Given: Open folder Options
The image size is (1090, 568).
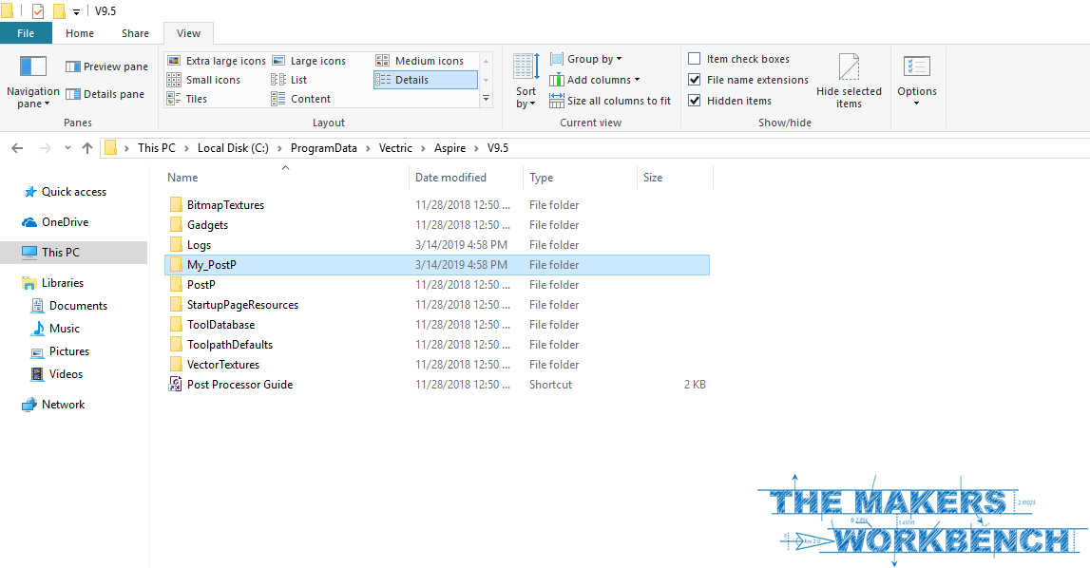Looking at the screenshot, I should (x=917, y=82).
